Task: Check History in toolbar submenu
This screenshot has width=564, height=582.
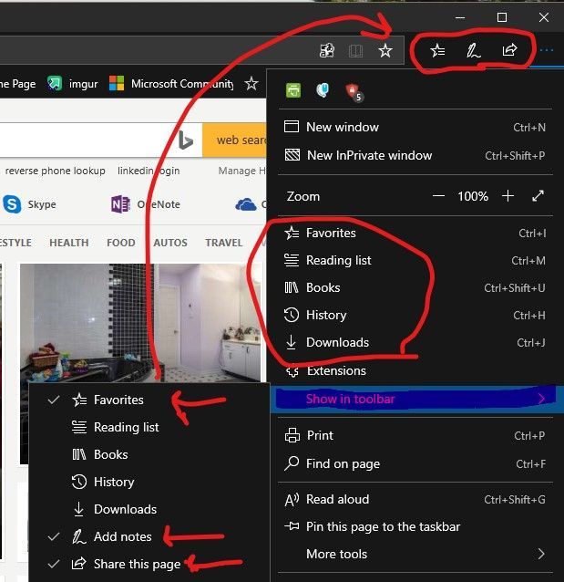Action: pyautogui.click(x=149, y=482)
